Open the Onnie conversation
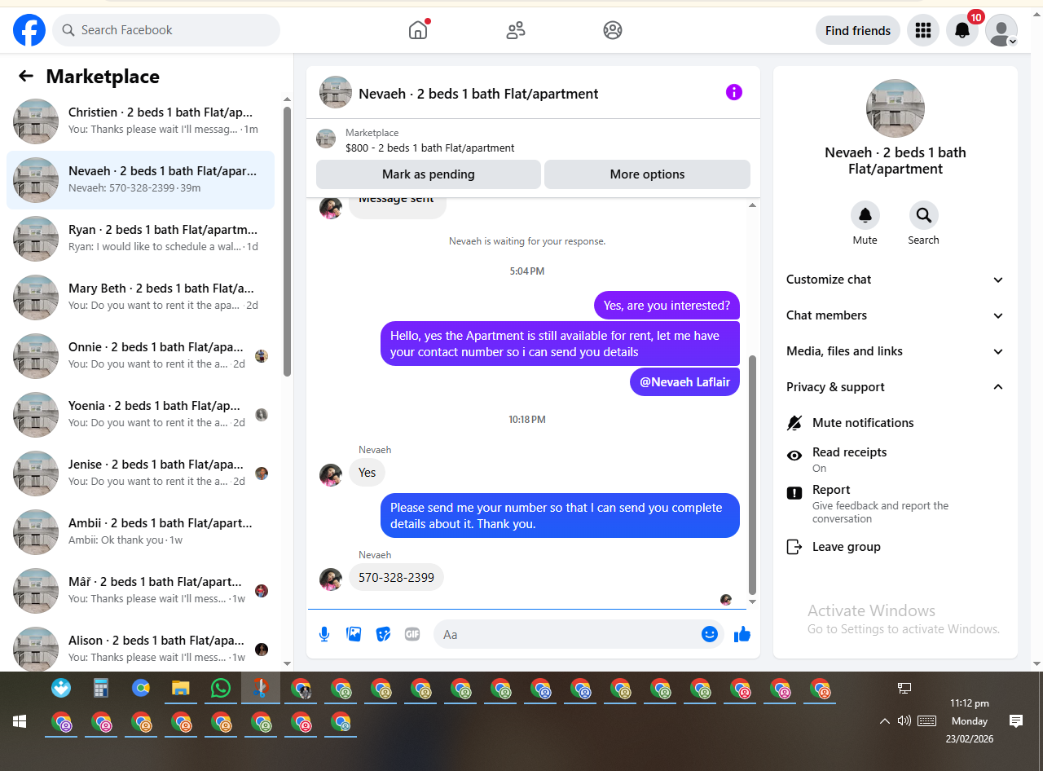This screenshot has width=1043, height=771. 140,356
